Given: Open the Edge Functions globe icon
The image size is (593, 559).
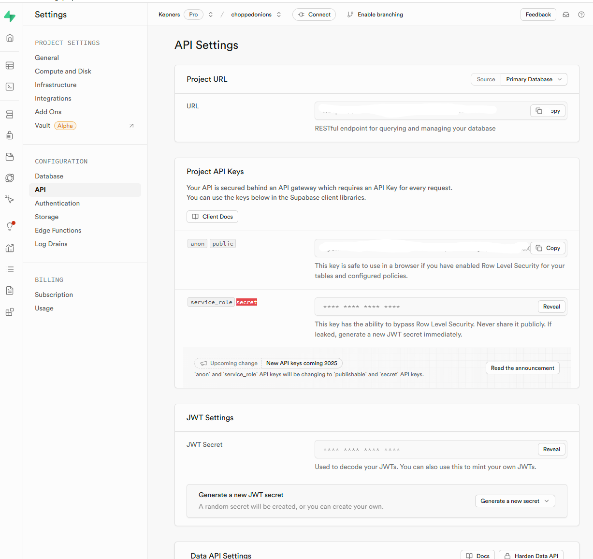Looking at the screenshot, I should tap(10, 178).
